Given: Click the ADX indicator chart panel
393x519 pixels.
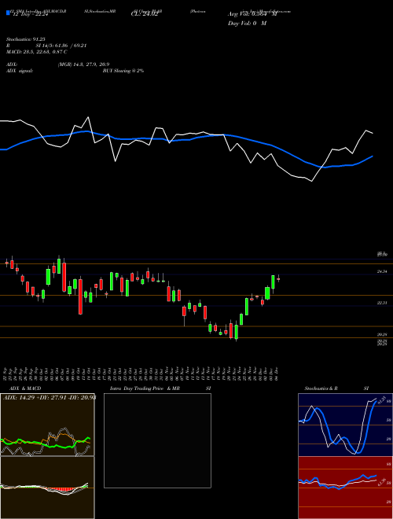Looking at the screenshot, I should (47, 425).
